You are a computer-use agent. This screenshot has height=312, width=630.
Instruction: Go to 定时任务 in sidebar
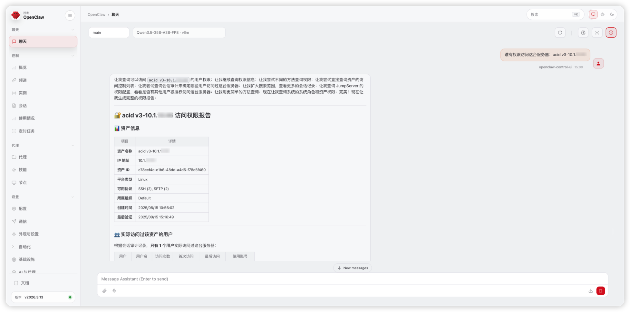pyautogui.click(x=26, y=131)
